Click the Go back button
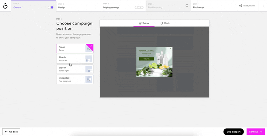 click(11, 132)
